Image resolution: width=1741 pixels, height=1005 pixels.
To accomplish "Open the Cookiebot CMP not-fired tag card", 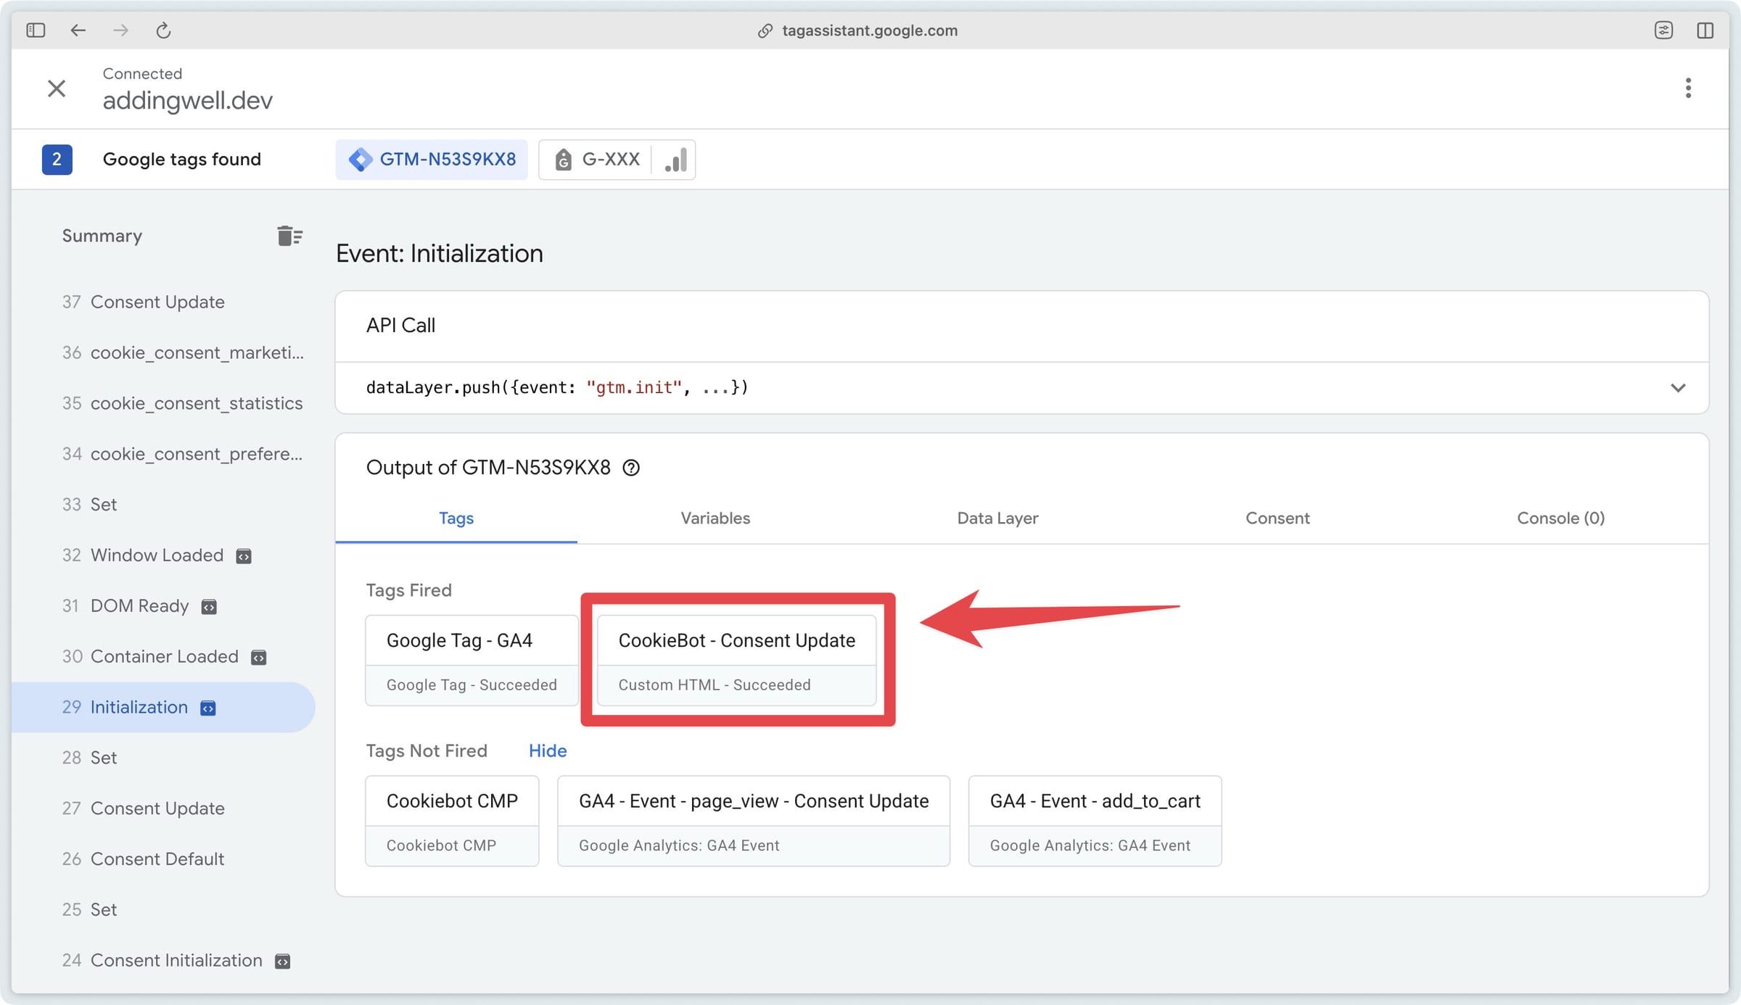I will [452, 821].
